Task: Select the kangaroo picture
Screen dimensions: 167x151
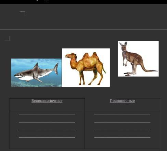Action: point(138,59)
